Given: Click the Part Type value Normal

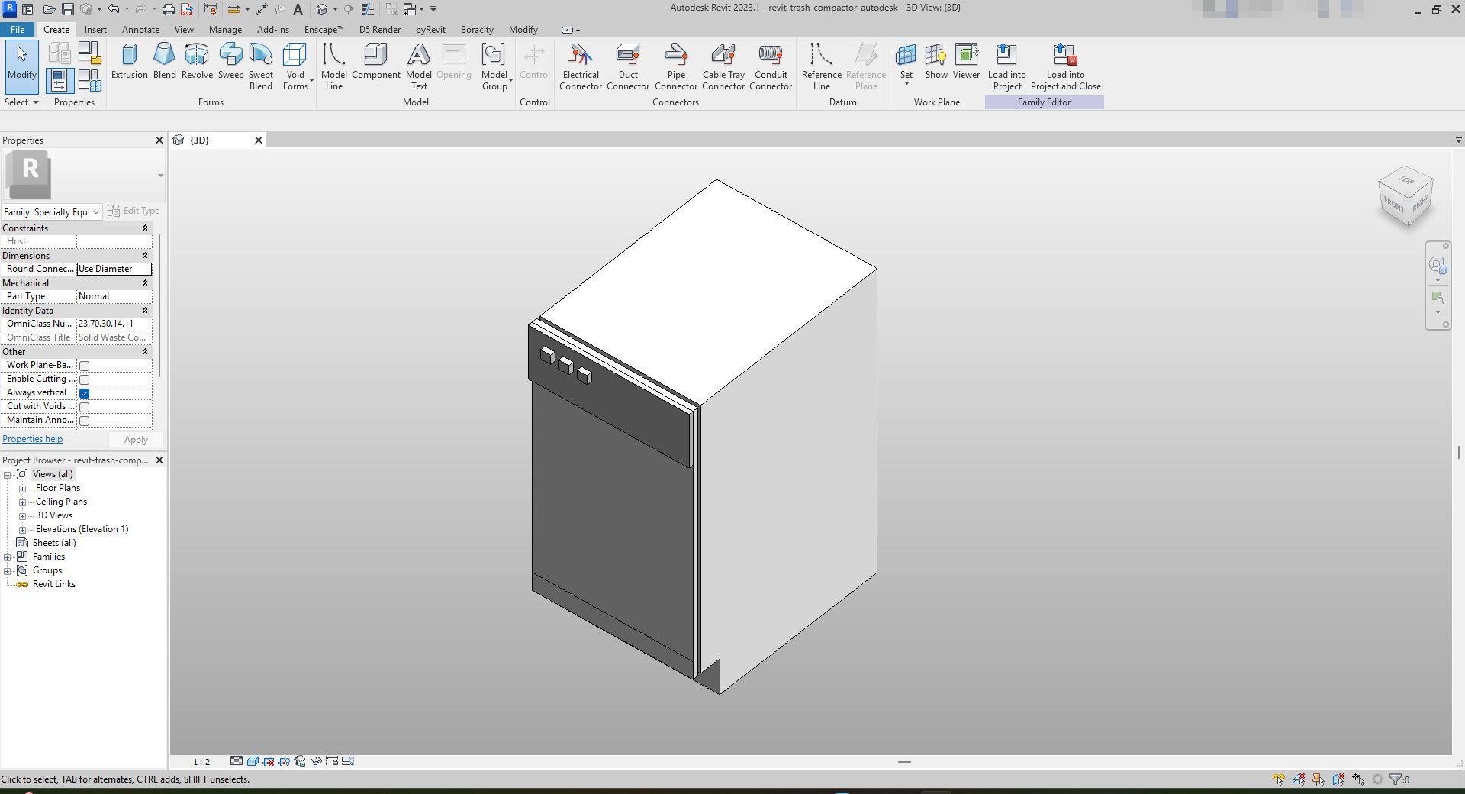Looking at the screenshot, I should (114, 296).
